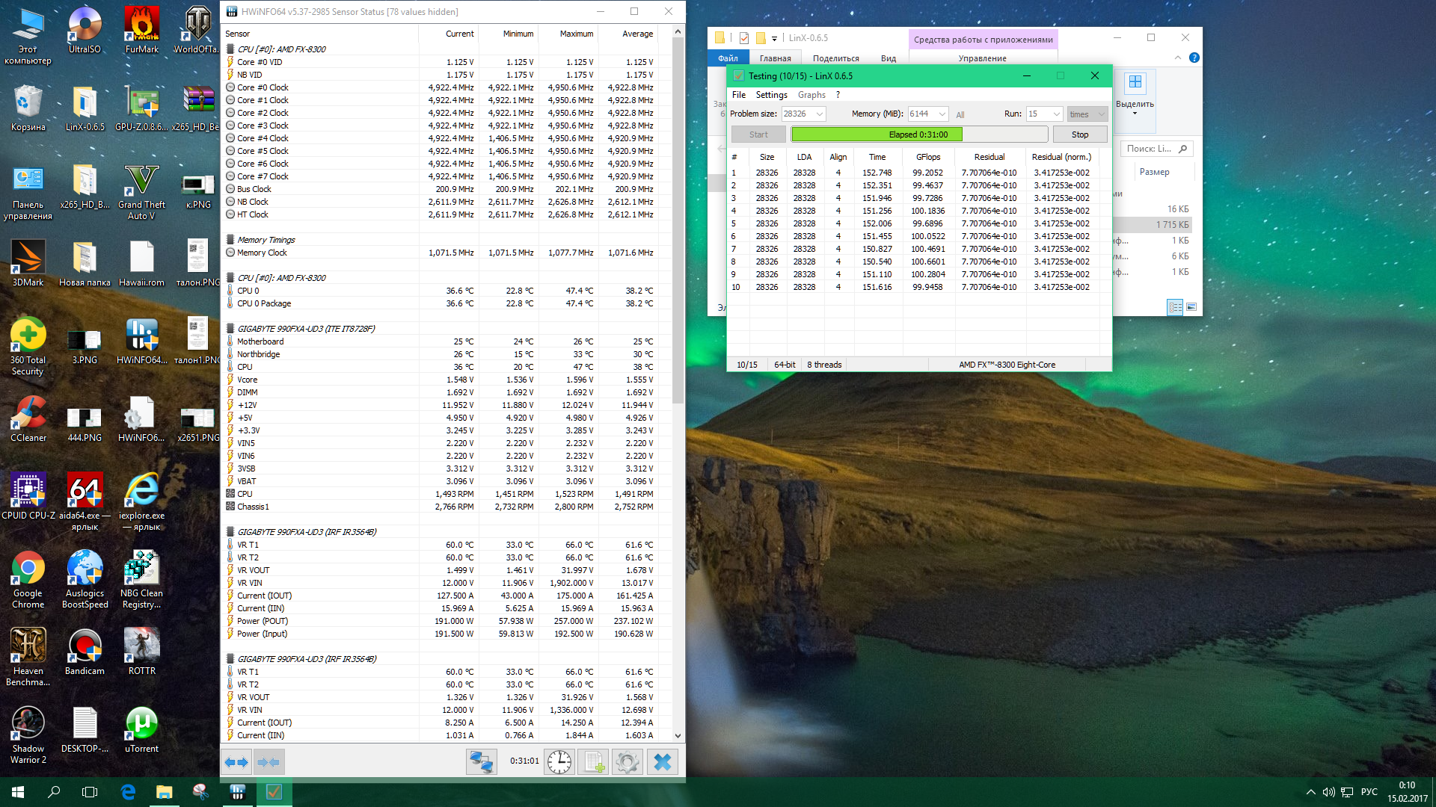Switch Explorer to the large icons view
The height and width of the screenshot is (807, 1436).
pyautogui.click(x=1191, y=307)
